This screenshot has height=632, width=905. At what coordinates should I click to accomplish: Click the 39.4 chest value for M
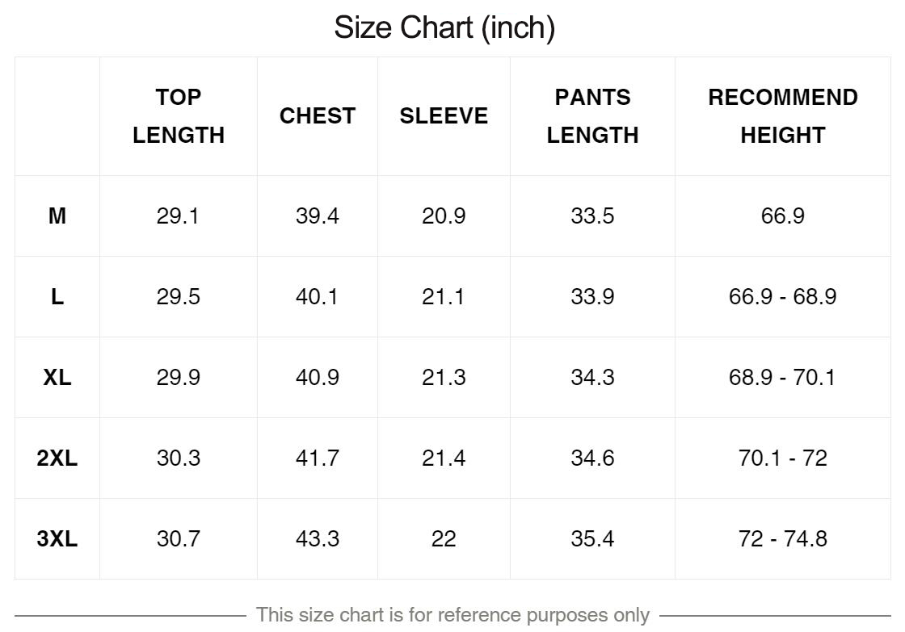pos(318,216)
